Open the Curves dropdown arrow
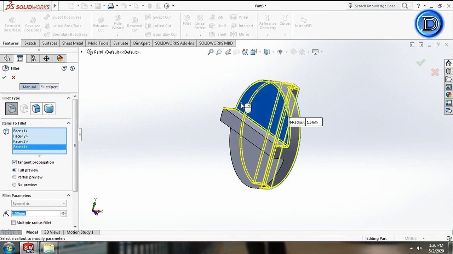The image size is (453, 254). tap(285, 35)
